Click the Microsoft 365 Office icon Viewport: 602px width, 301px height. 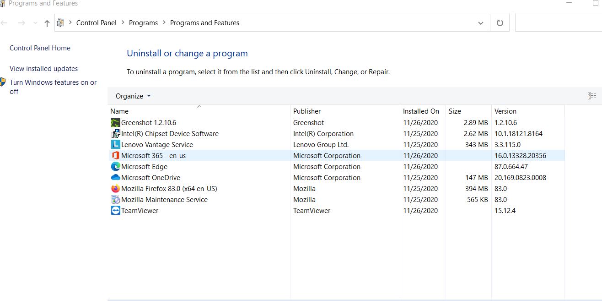pyautogui.click(x=115, y=155)
